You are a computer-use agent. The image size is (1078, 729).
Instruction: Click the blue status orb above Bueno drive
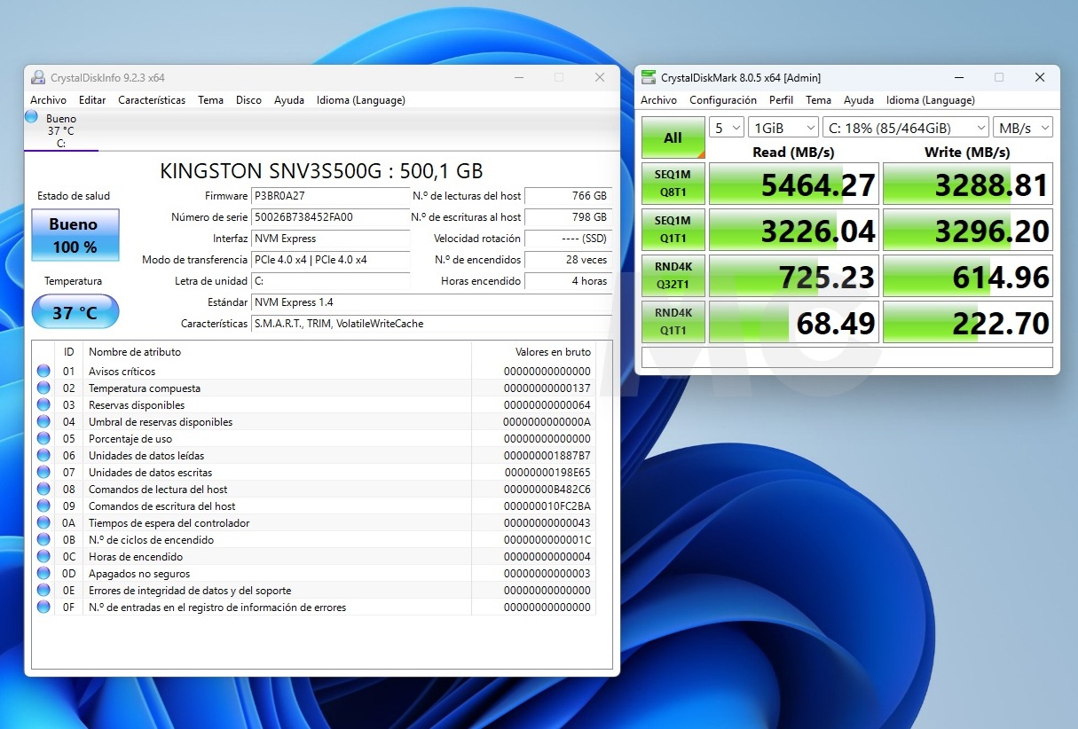click(32, 116)
